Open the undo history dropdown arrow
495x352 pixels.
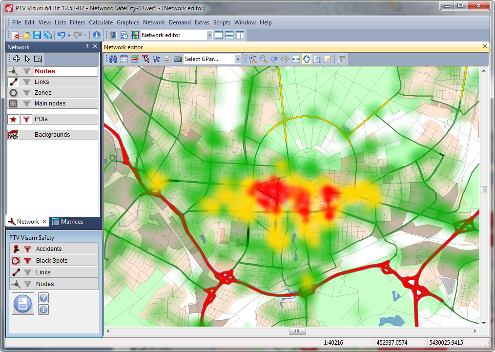pos(69,35)
